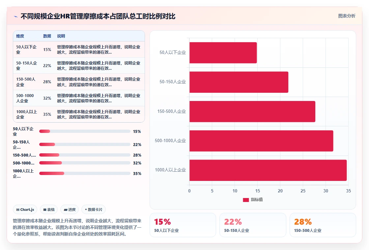Click the 维度 column header
The image size is (369, 250).
click(x=20, y=36)
